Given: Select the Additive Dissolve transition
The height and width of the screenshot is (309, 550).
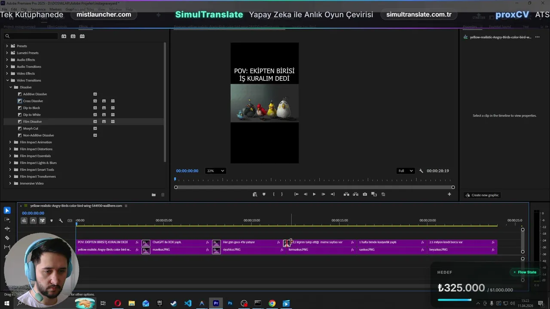Looking at the screenshot, I should click(35, 94).
